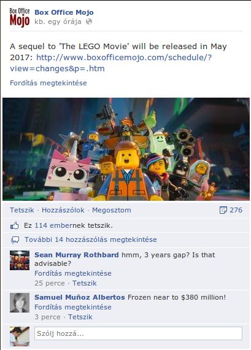
Task: Click the Szólj hozzá comment field
Action: [138, 333]
